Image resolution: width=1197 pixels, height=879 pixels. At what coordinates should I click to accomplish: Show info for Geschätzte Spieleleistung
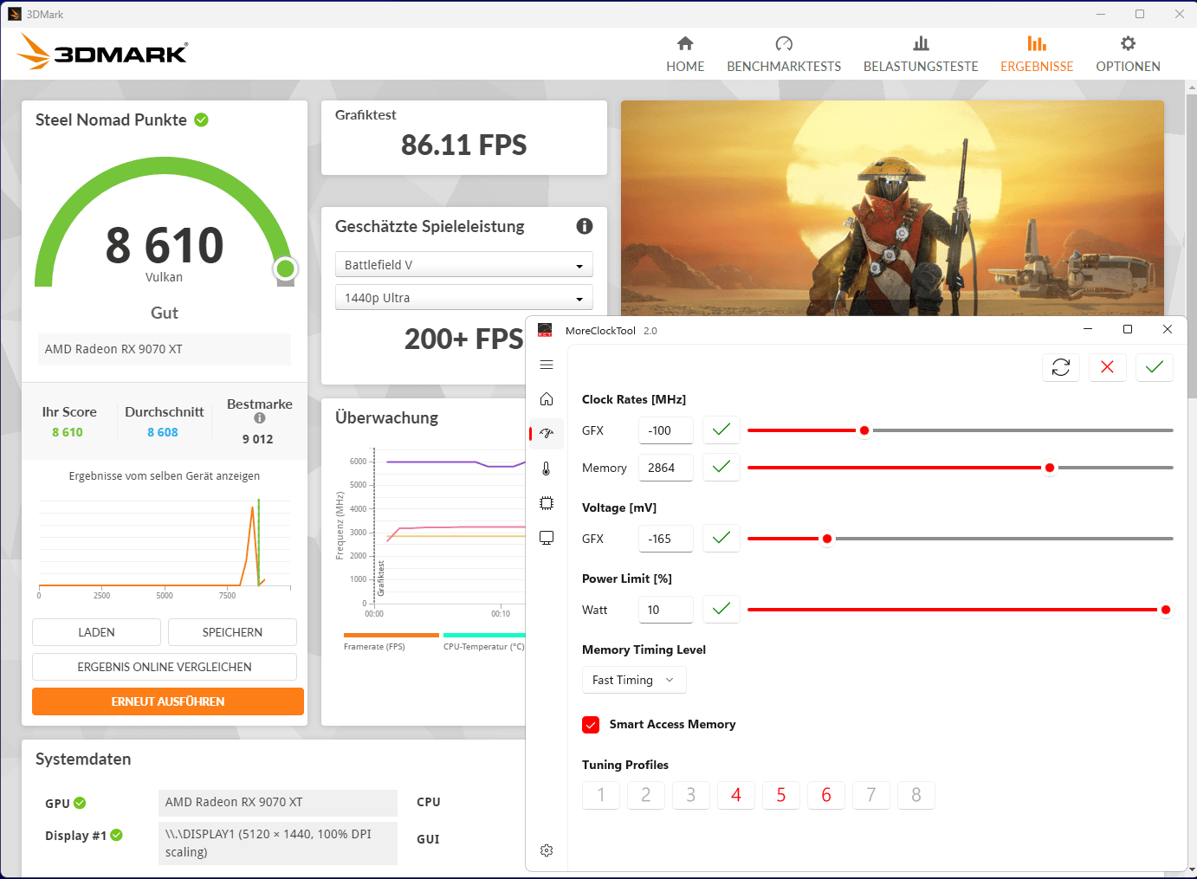pyautogui.click(x=585, y=226)
